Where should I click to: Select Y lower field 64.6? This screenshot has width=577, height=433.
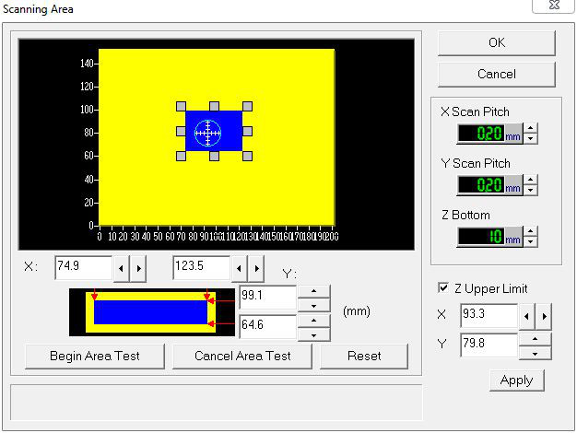(268, 326)
